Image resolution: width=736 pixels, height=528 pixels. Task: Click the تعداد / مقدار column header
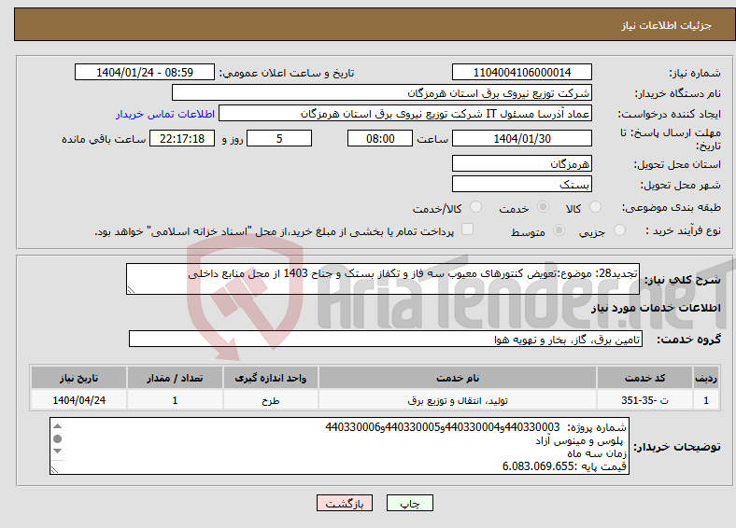175,378
